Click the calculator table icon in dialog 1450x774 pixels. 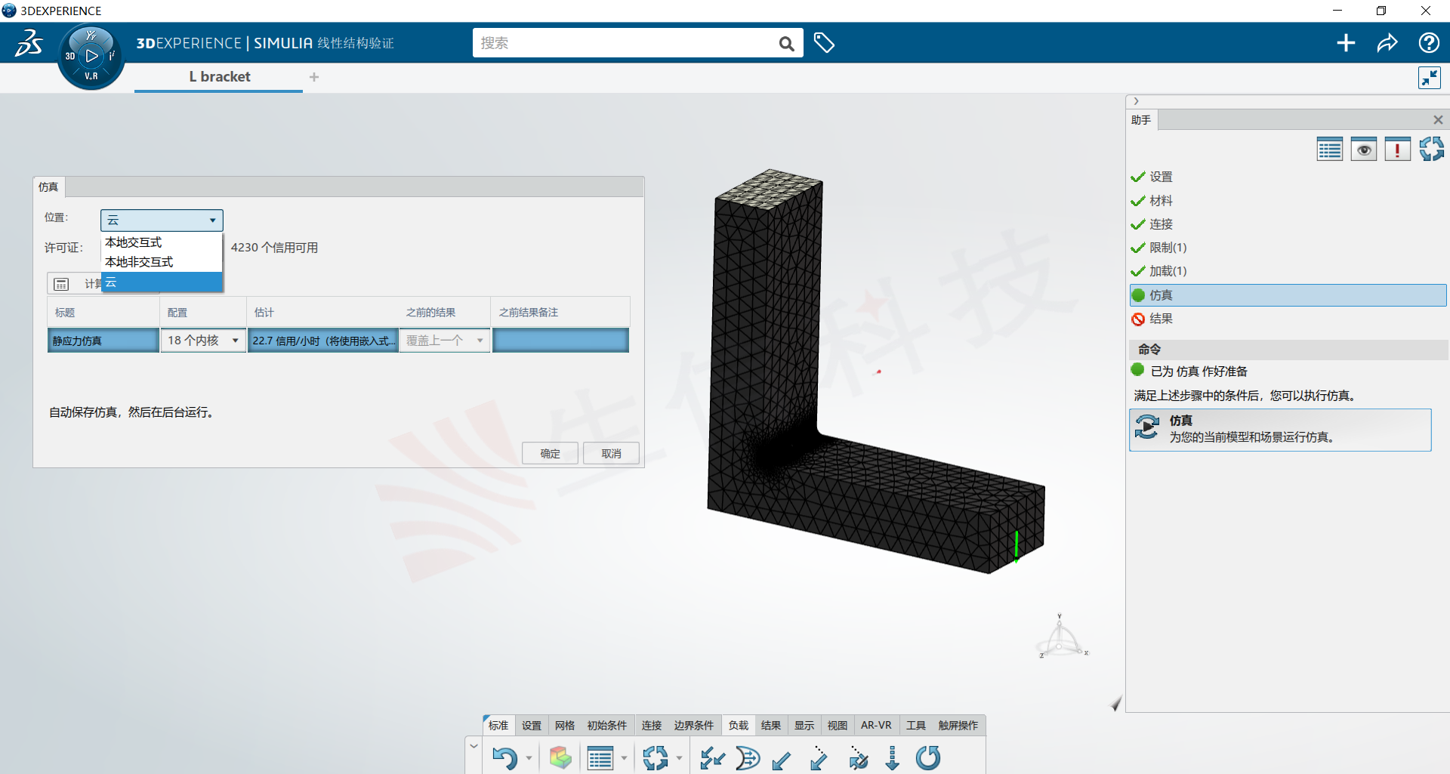[x=61, y=284]
